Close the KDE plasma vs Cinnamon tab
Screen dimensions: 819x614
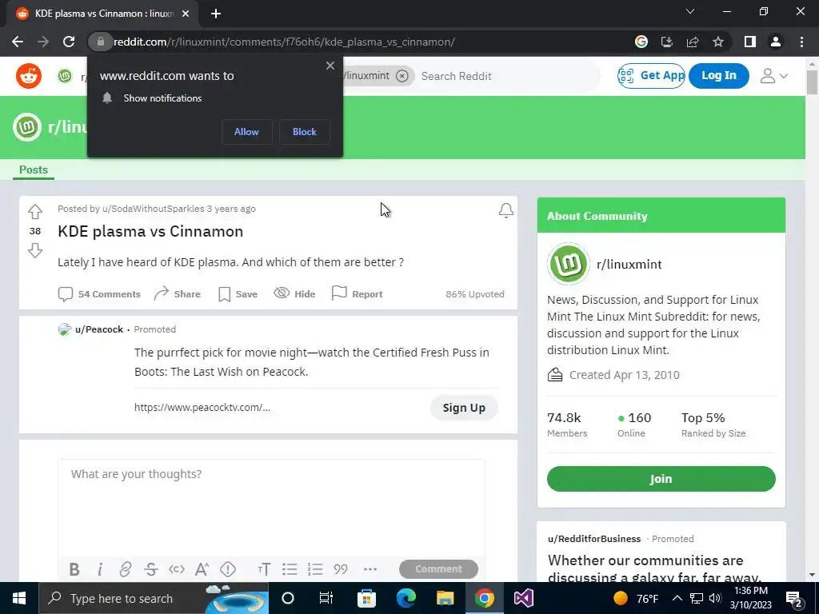click(x=186, y=14)
